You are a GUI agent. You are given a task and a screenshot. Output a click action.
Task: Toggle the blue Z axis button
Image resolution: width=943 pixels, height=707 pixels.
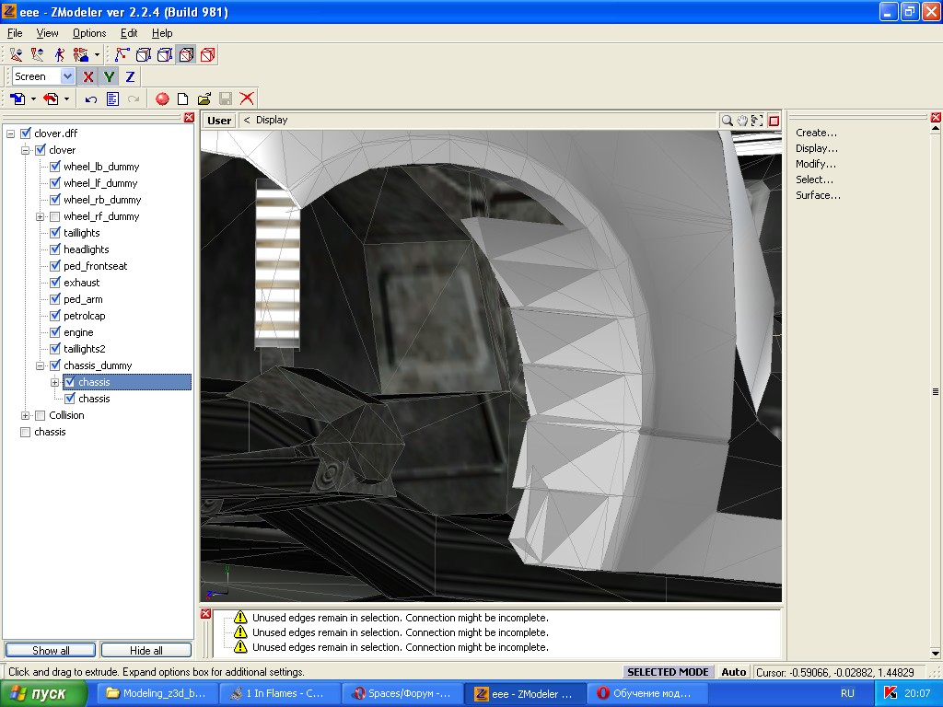[130, 77]
